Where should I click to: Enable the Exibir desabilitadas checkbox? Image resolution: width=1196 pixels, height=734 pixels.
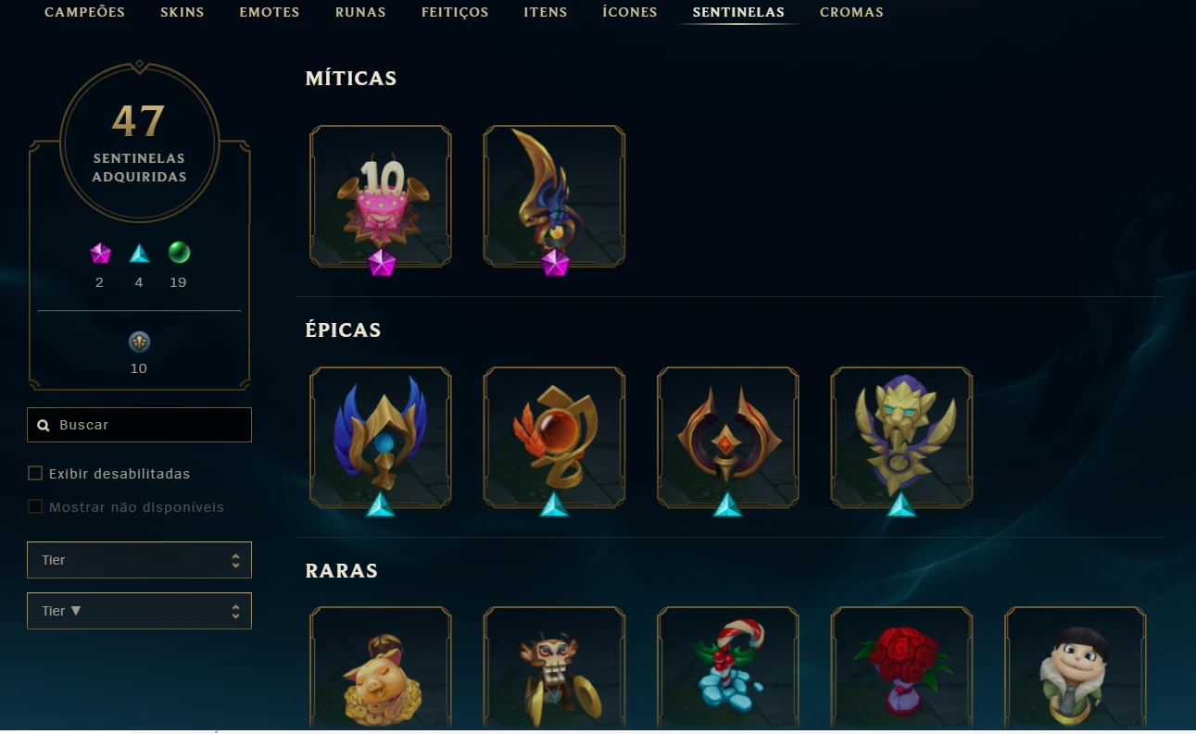click(35, 473)
